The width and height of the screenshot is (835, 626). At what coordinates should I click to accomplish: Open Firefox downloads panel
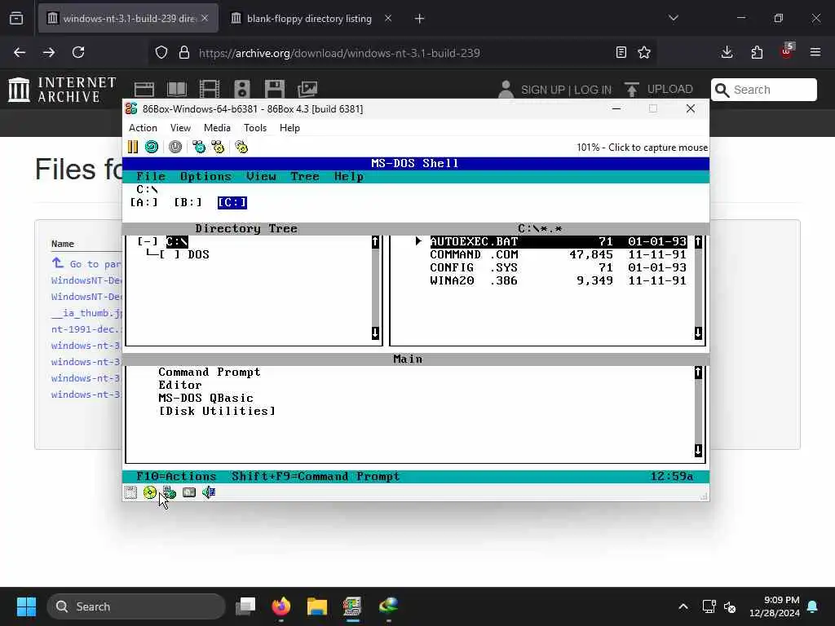point(727,52)
